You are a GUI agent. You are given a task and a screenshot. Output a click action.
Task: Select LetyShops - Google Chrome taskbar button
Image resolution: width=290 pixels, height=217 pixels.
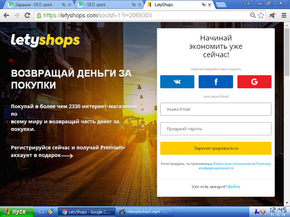[86, 212]
